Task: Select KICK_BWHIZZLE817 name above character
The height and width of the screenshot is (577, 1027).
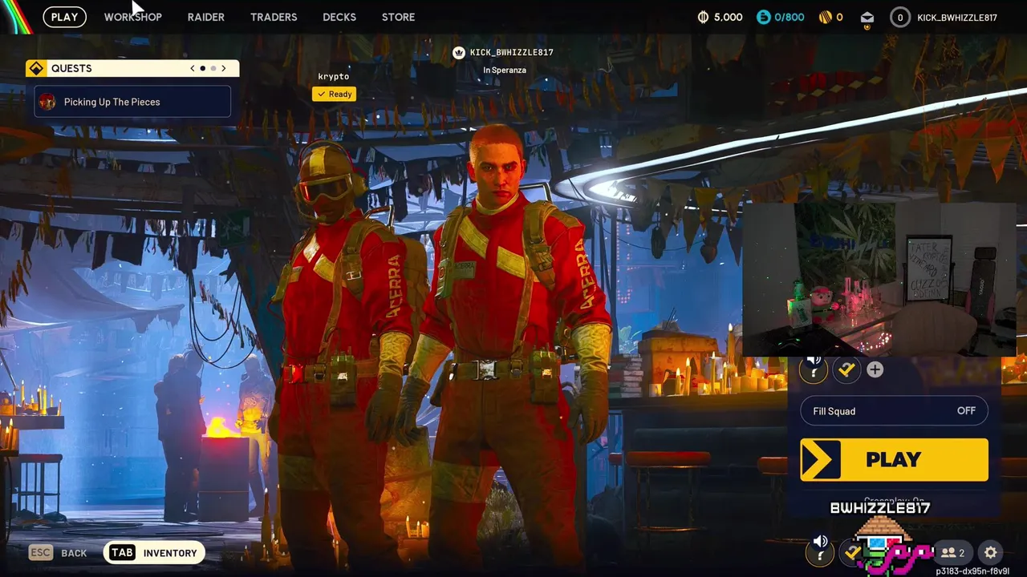Action: pos(511,52)
